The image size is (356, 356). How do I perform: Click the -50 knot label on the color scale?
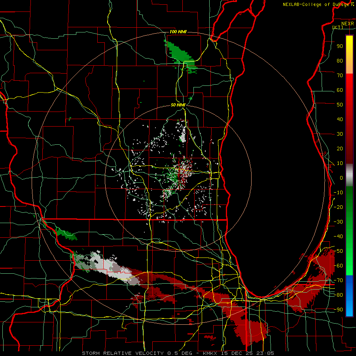(x=338, y=251)
